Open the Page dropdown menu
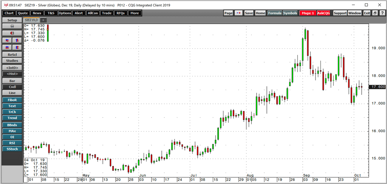Viewport: 387px width, 184px height. click(228, 13)
